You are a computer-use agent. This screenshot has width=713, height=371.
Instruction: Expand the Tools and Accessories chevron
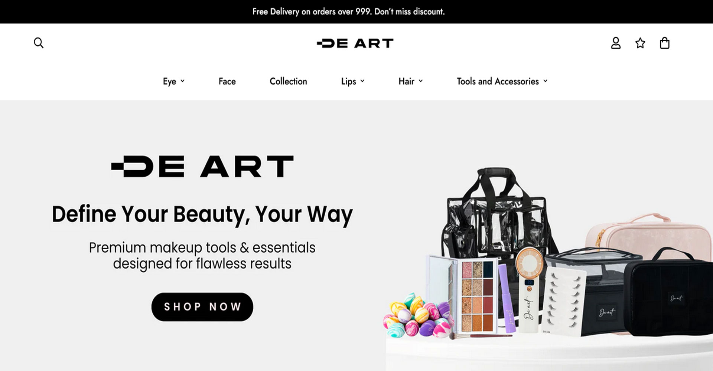click(545, 81)
